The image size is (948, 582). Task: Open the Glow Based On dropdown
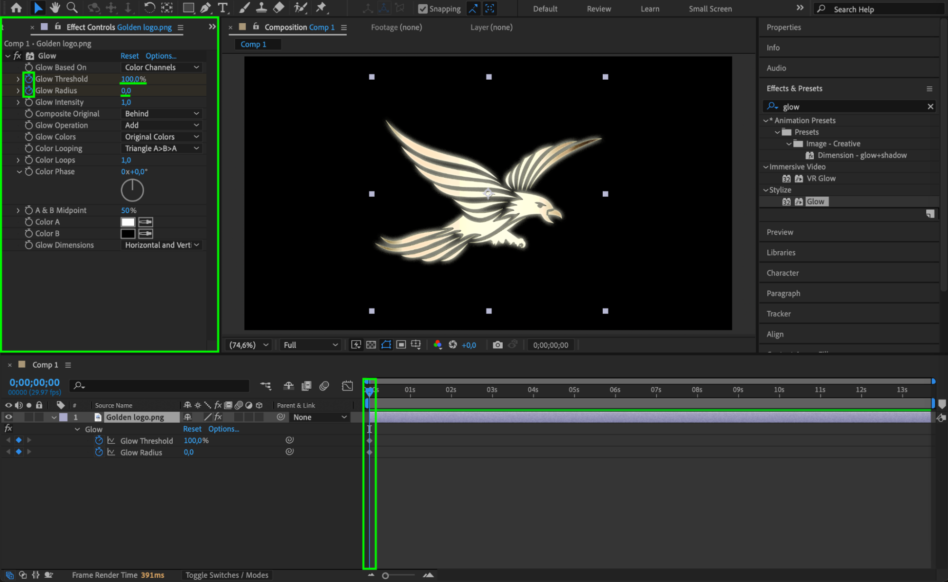(x=161, y=67)
